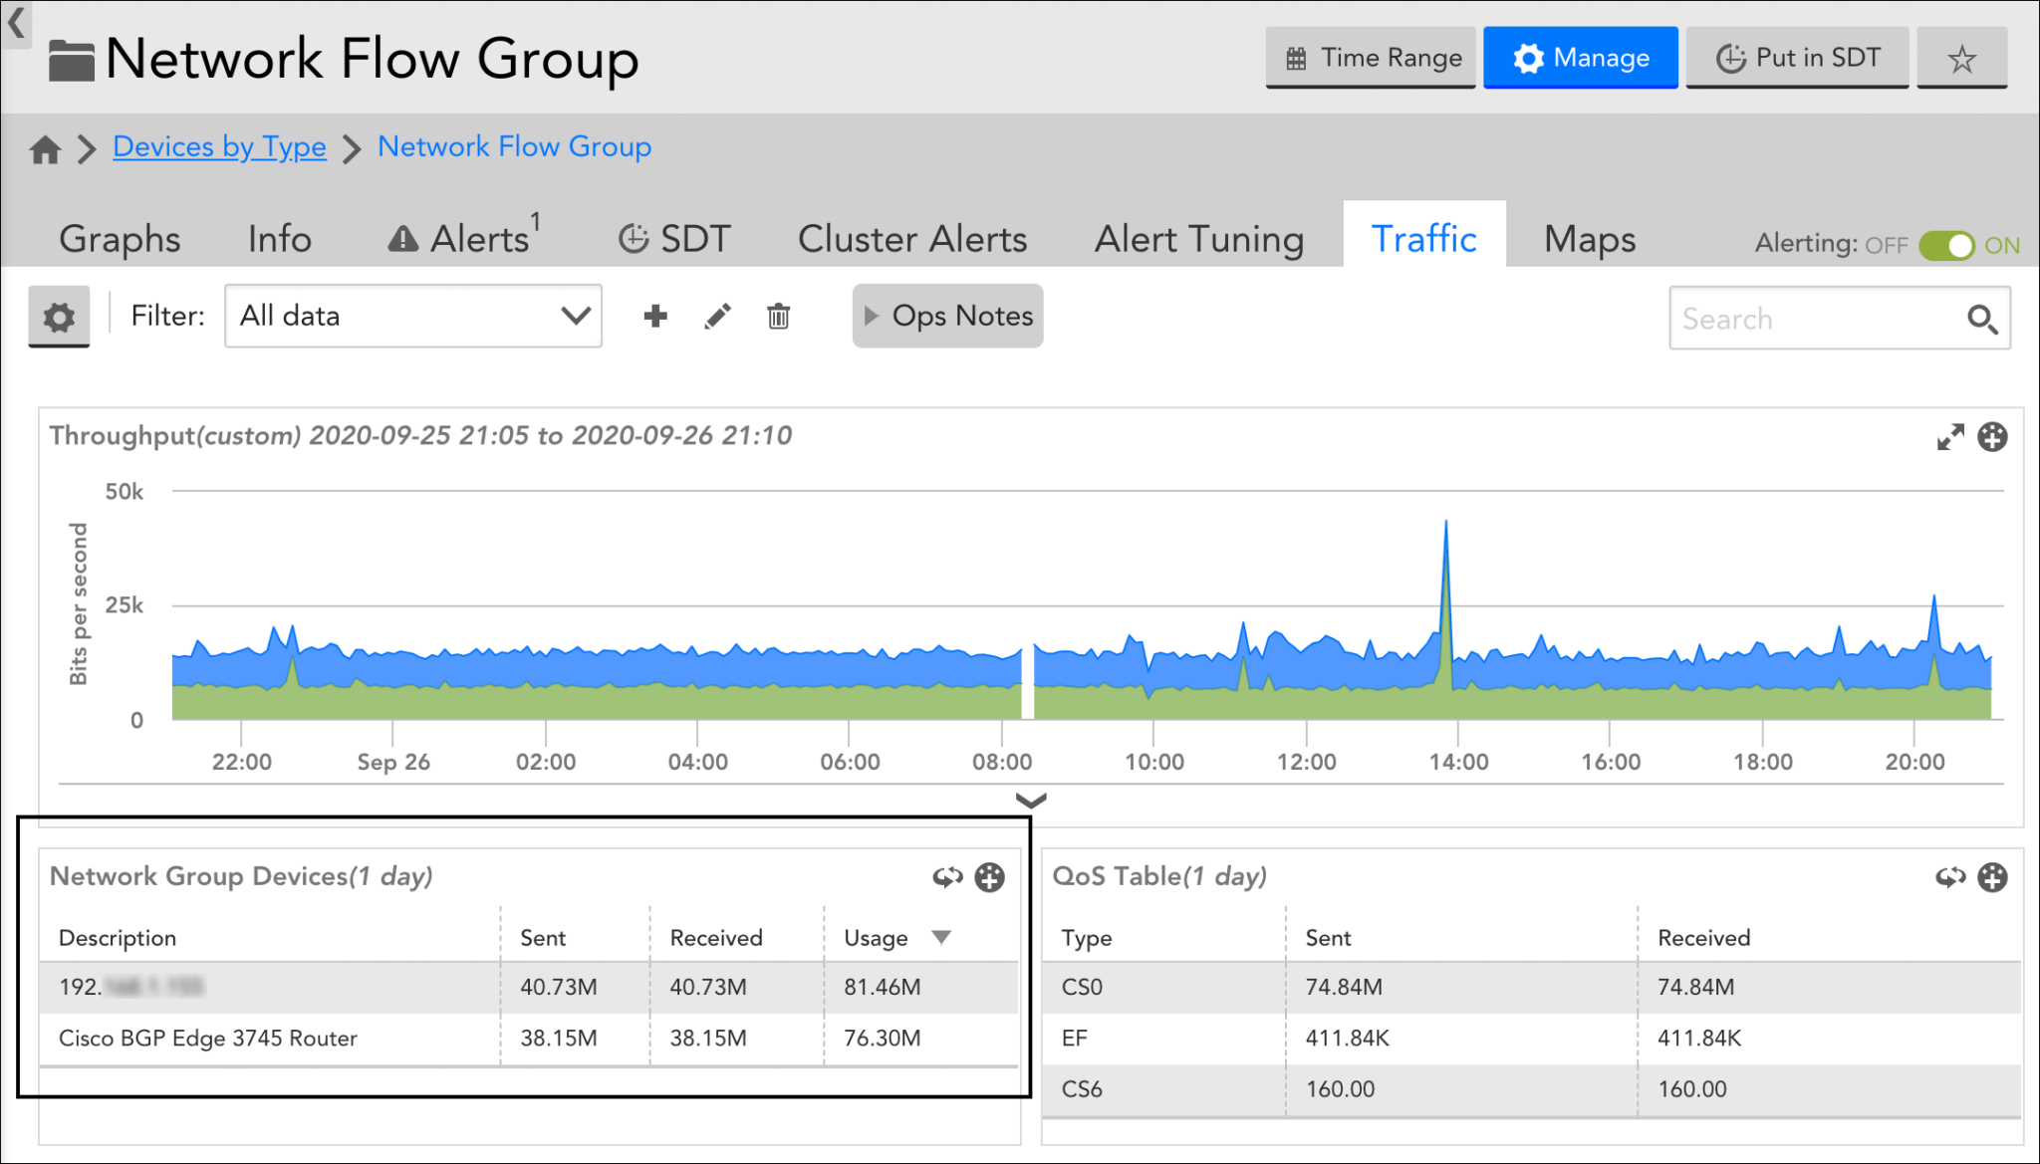Expand the Ops Notes section

click(x=947, y=317)
